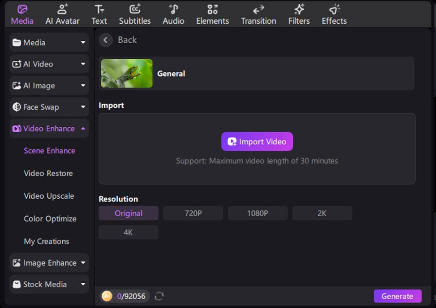Expand the Media dropdown arrow
436x308 pixels.
tap(83, 42)
